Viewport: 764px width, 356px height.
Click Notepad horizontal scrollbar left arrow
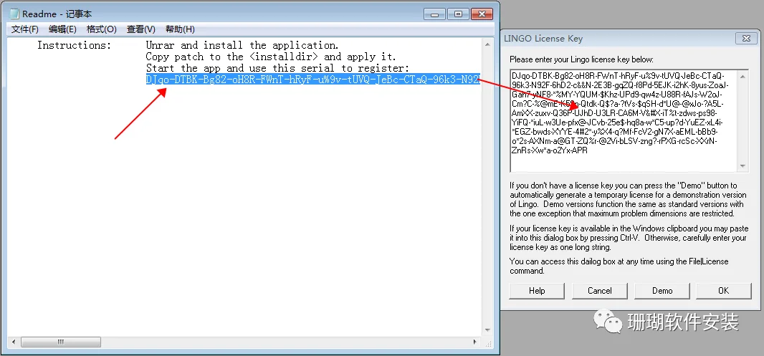(x=14, y=342)
